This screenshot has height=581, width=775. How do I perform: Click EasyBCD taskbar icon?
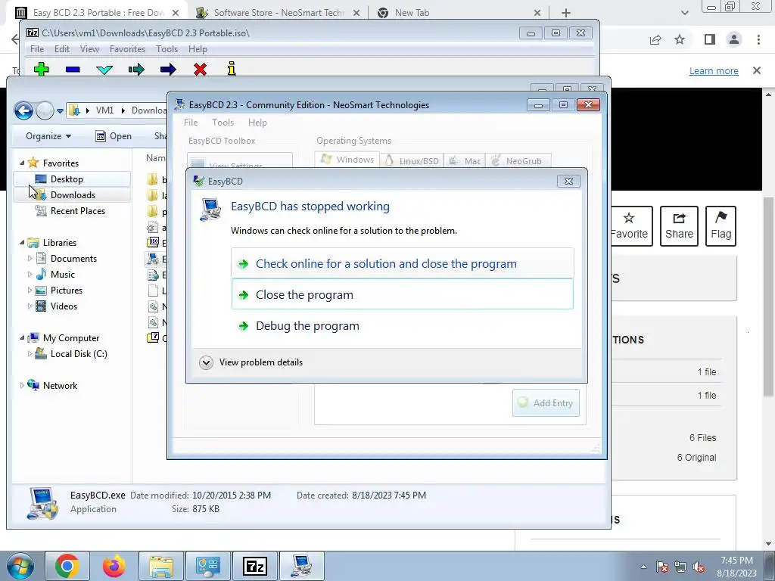[x=302, y=566]
